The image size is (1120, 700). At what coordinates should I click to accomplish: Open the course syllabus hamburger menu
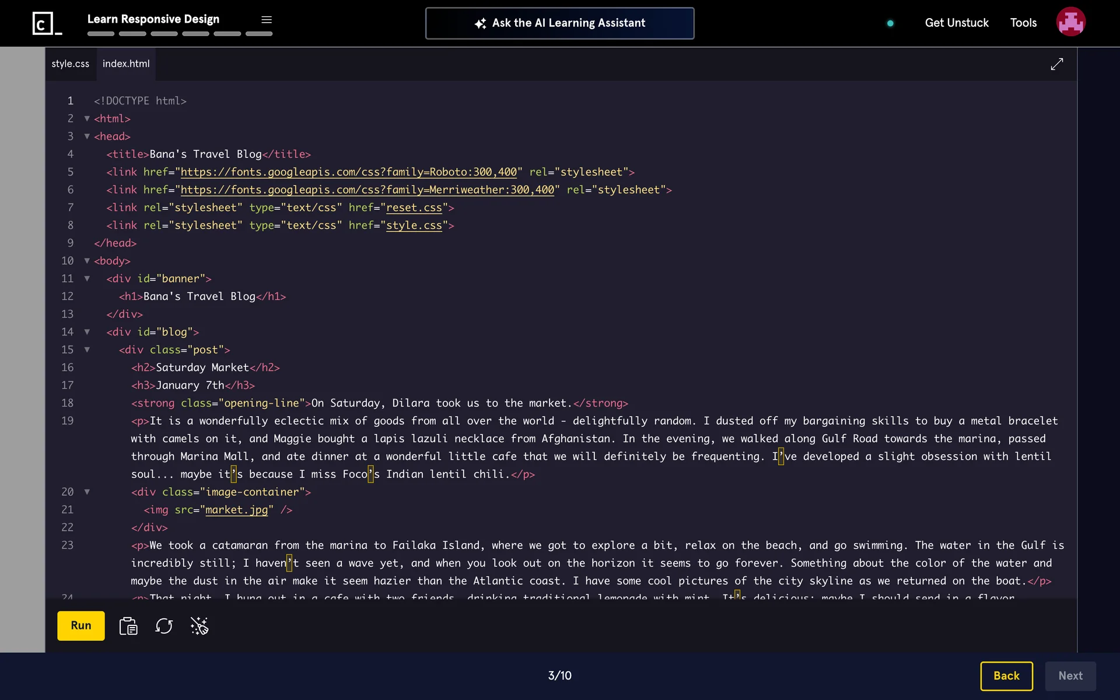(267, 20)
